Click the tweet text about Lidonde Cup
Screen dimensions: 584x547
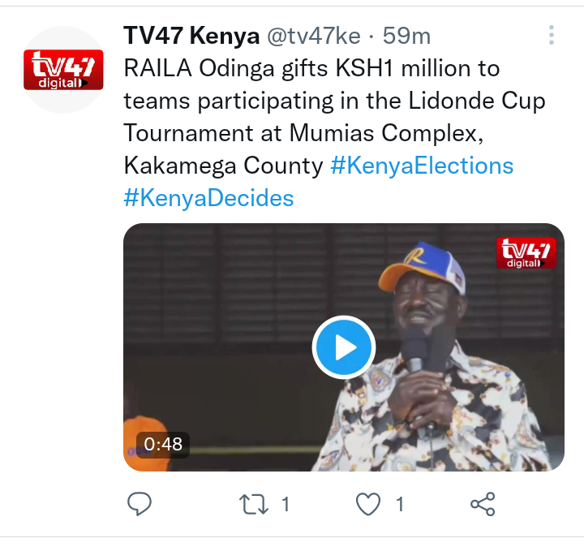334,117
